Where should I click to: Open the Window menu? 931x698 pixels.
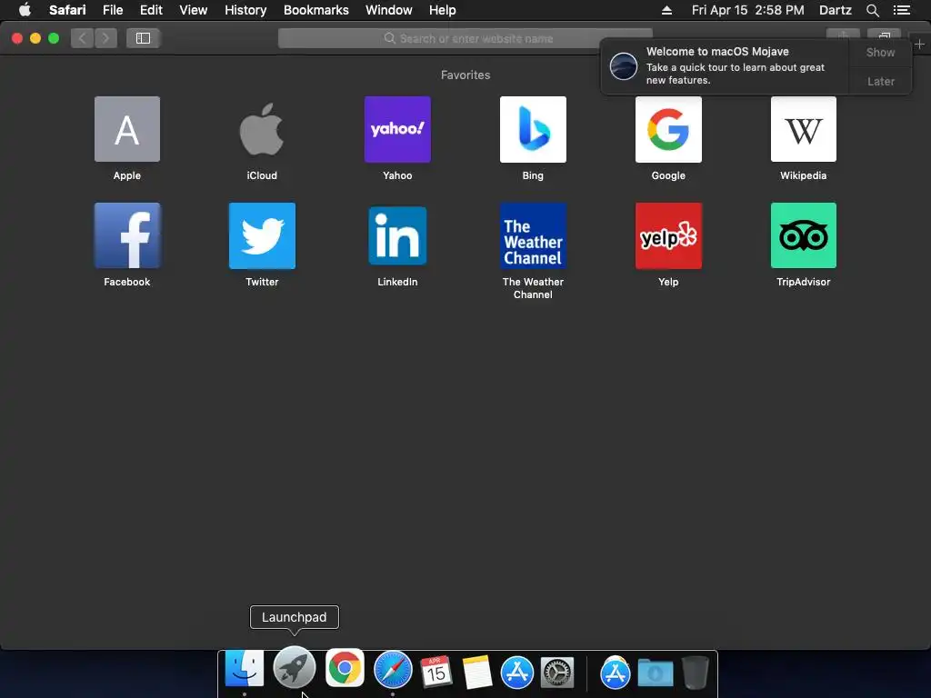389,10
